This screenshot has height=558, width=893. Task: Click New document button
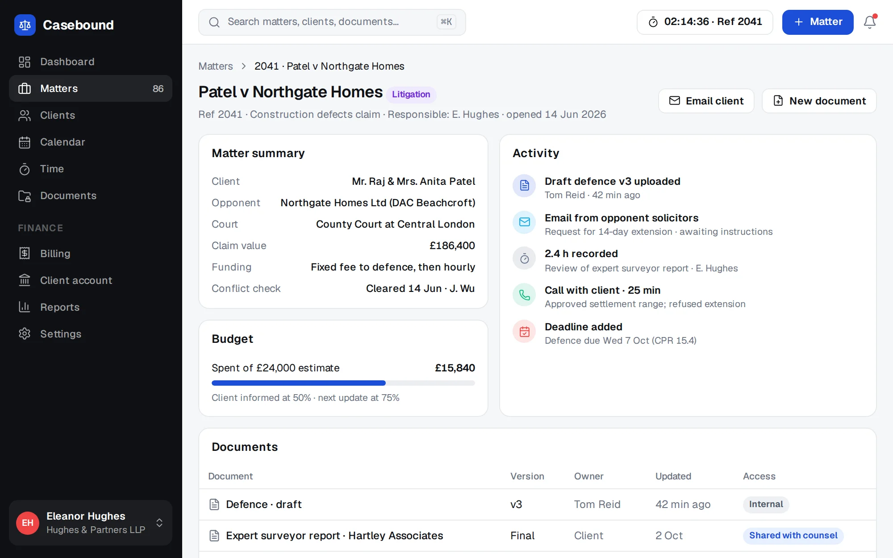pos(819,101)
